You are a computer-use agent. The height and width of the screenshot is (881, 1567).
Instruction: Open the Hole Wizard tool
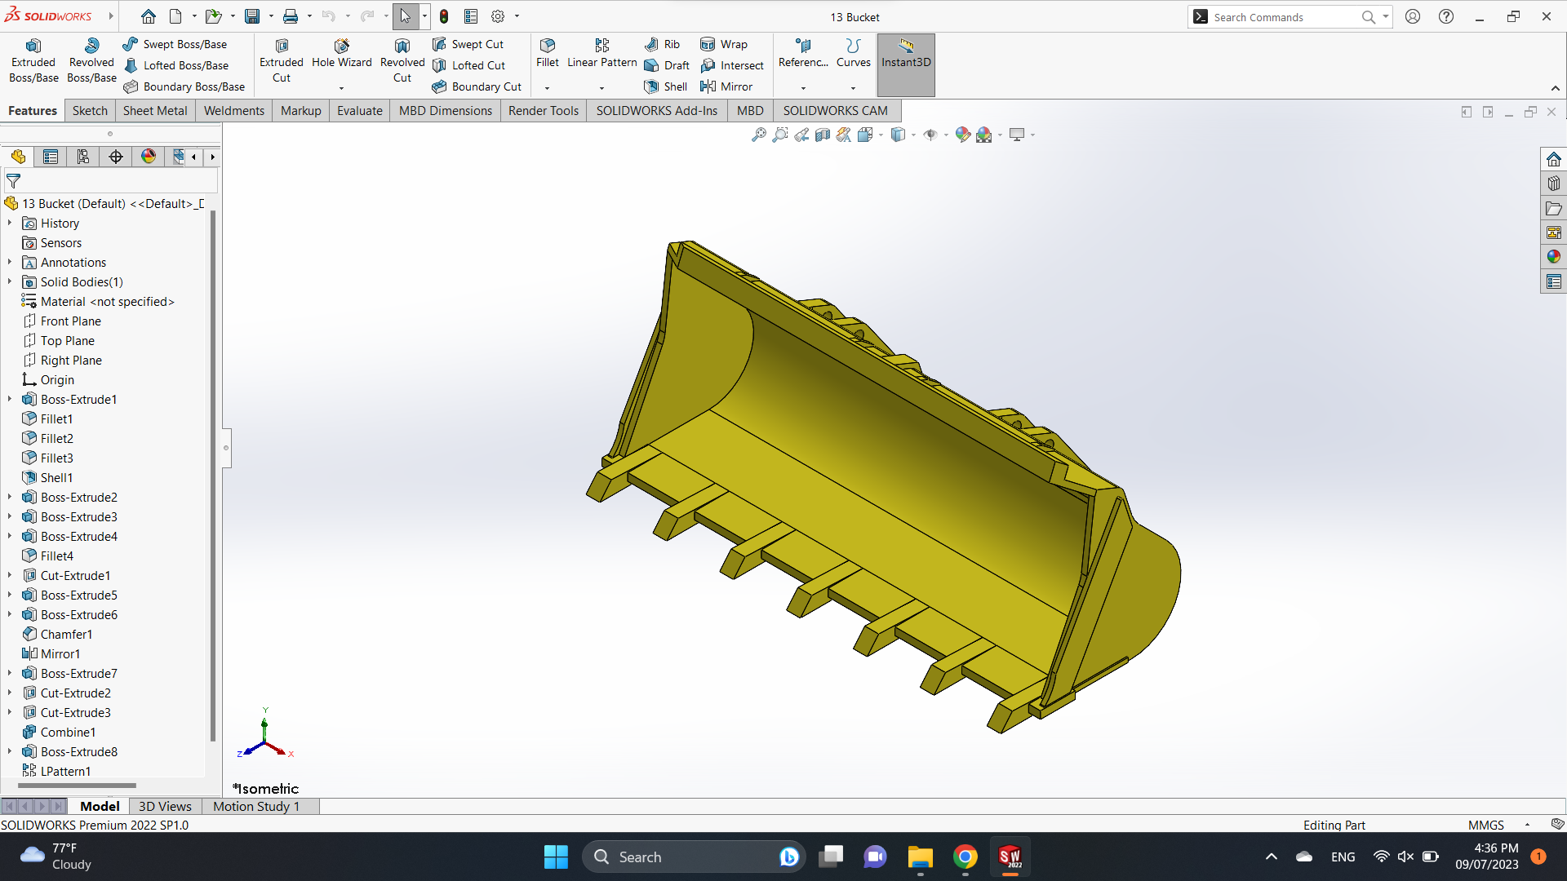point(341,53)
